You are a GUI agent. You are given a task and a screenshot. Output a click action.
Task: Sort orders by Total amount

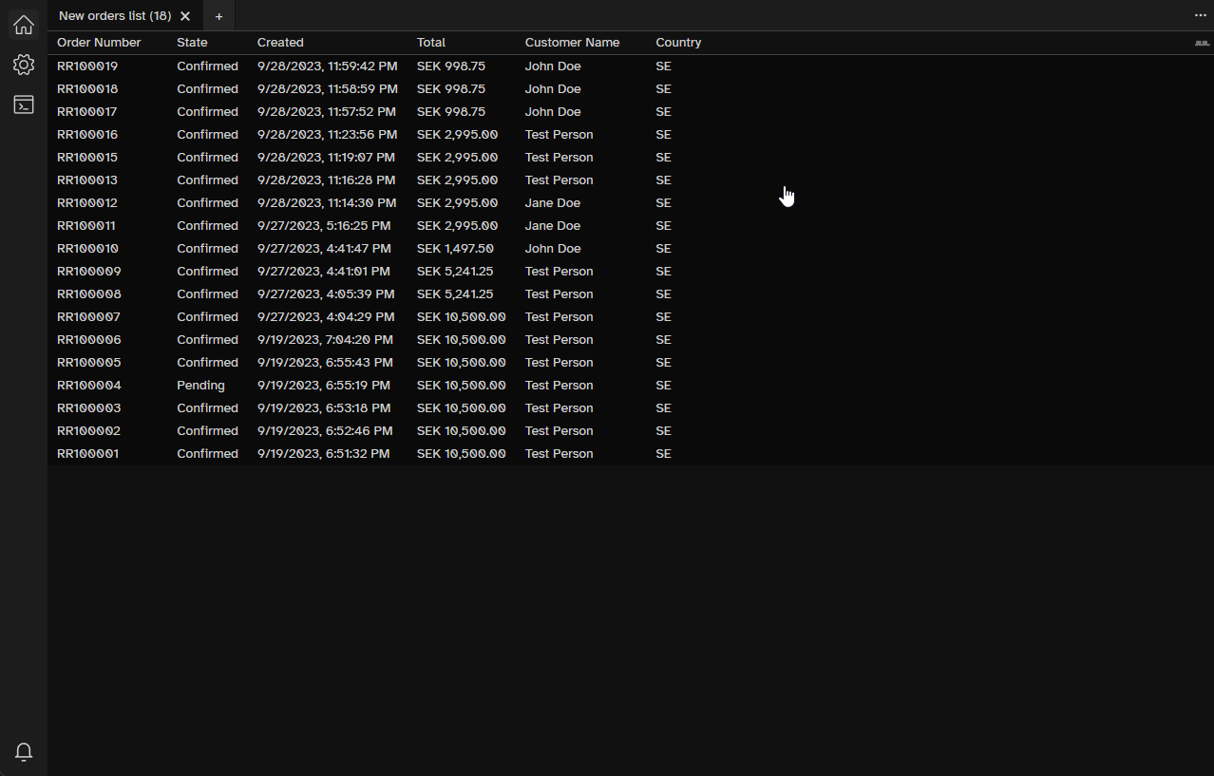(430, 43)
